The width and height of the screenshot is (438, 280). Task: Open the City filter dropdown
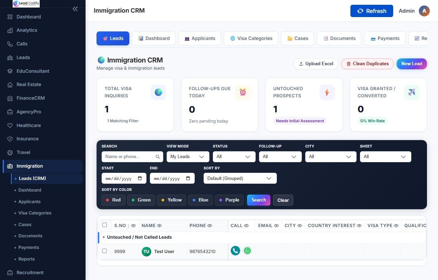(x=331, y=157)
